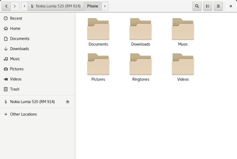Select the Phone path bar segment
This screenshot has height=159, width=237.
[93, 6]
